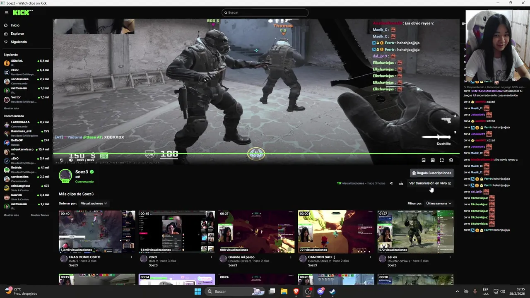Open the Visualizaciones sort dropdown

94,204
